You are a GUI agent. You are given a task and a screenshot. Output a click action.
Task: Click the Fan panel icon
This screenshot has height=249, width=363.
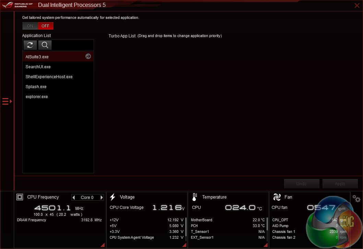(x=277, y=197)
